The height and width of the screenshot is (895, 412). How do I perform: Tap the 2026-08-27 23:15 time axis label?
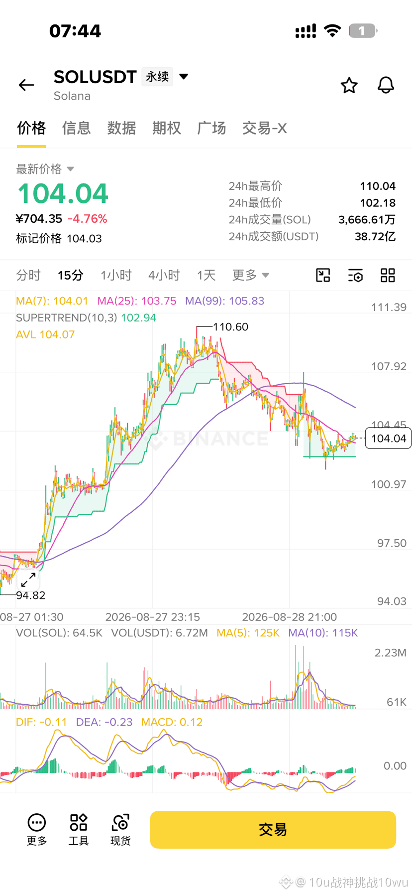click(153, 617)
